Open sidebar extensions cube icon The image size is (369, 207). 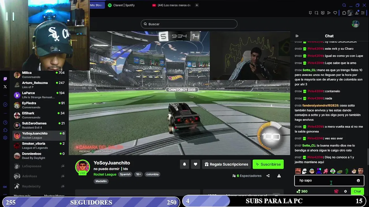(x=5, y=130)
